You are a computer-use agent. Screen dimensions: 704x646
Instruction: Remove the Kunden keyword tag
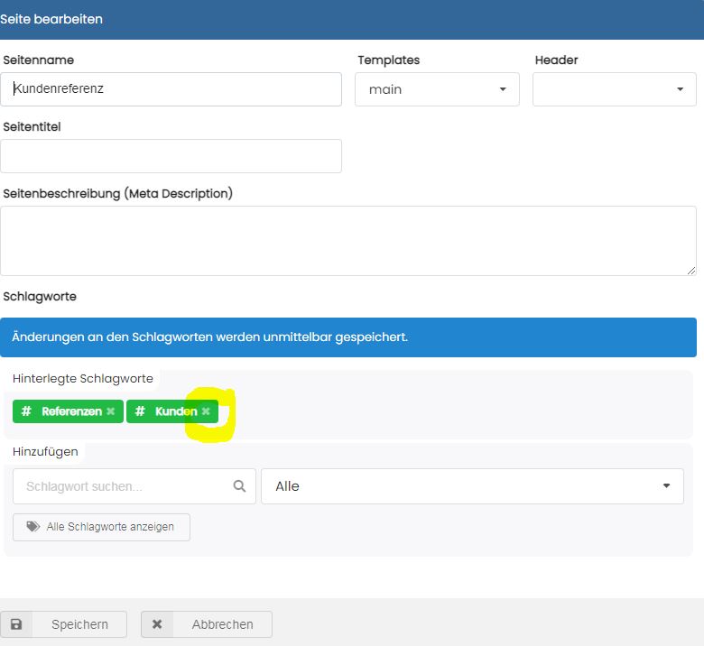pos(206,411)
